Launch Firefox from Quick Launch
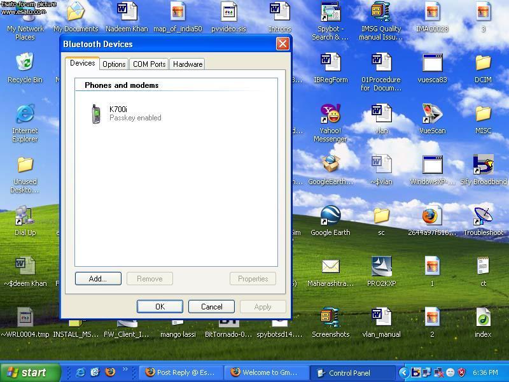The image size is (509, 382). pyautogui.click(x=110, y=372)
